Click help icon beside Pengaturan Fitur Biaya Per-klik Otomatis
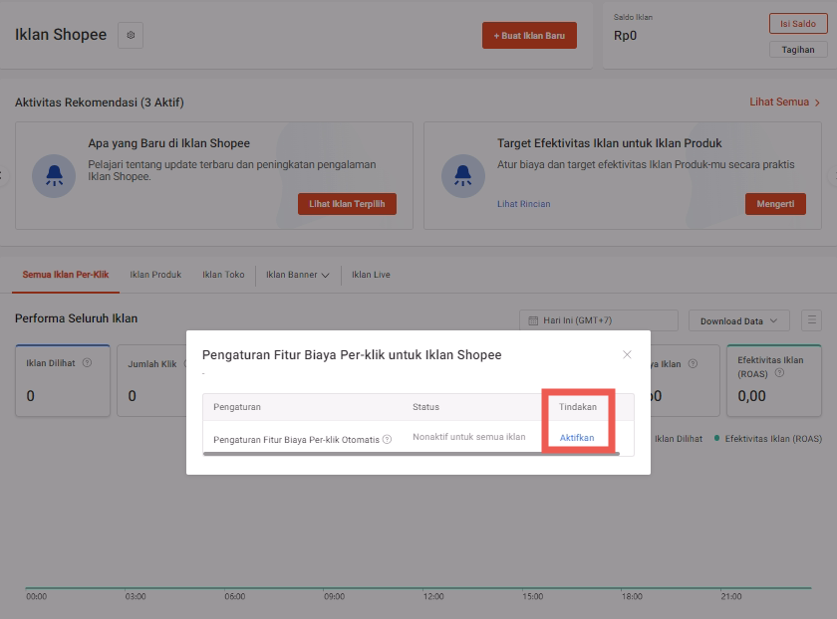The height and width of the screenshot is (619, 837). click(387, 439)
